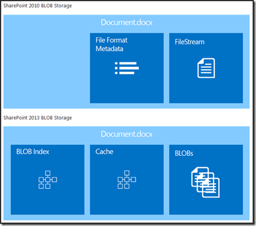256x226 pixels.
Task: Select the 'FileStream' tile label
Action: click(x=190, y=42)
